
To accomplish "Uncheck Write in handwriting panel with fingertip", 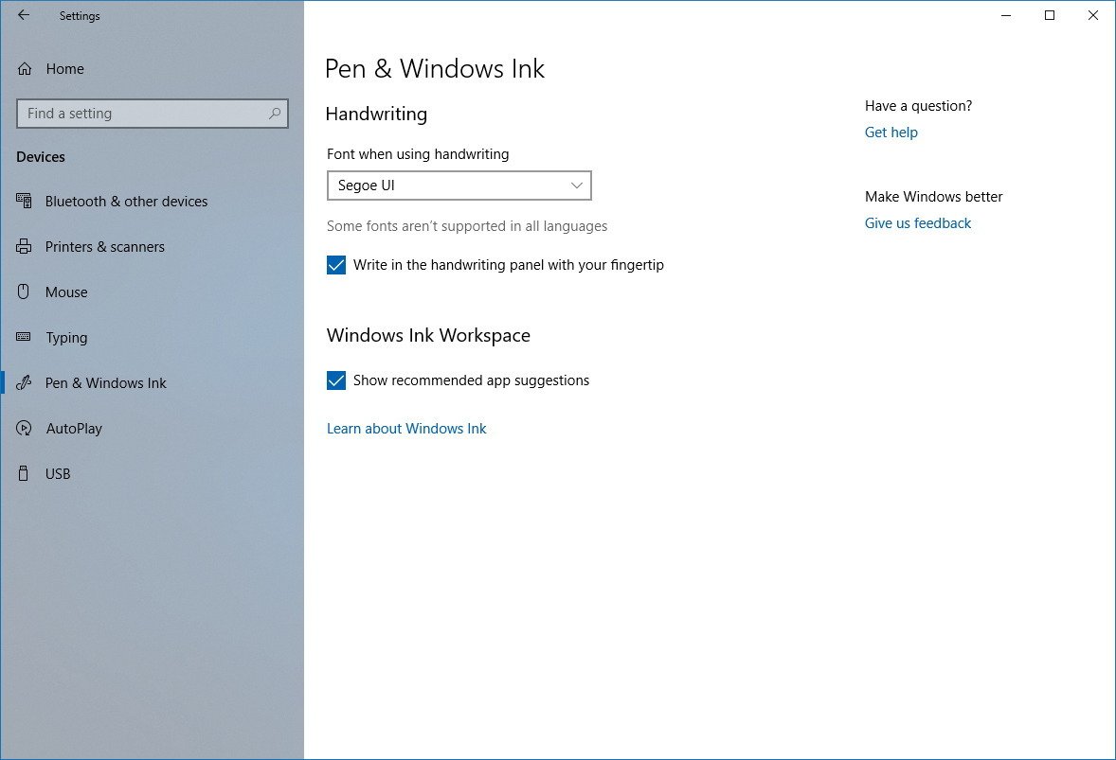I will click(336, 265).
